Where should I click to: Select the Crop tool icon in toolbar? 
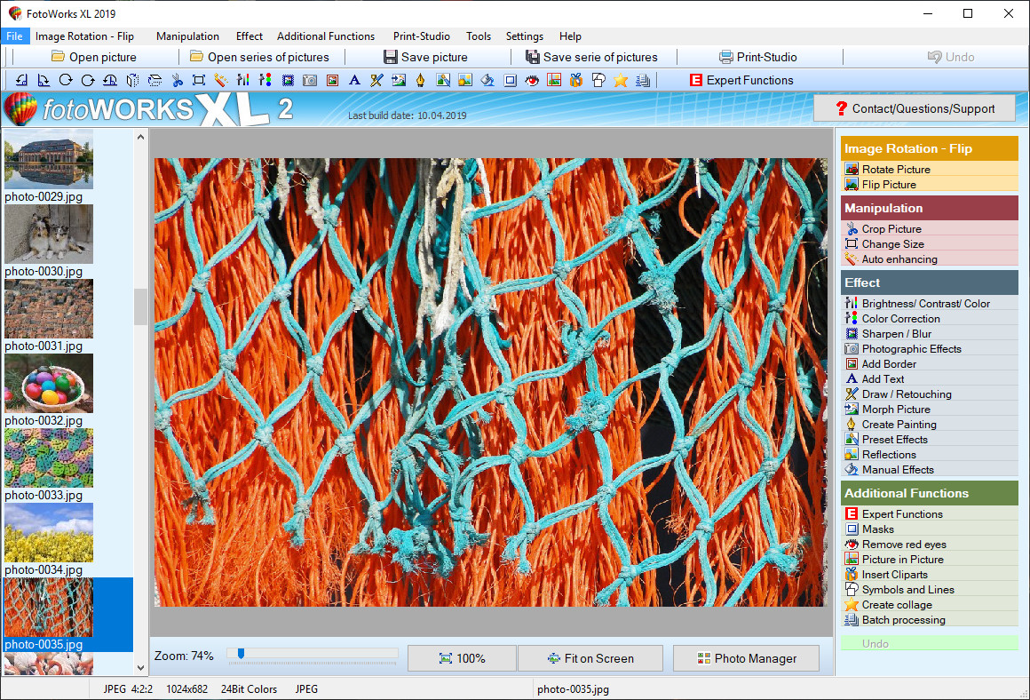197,80
